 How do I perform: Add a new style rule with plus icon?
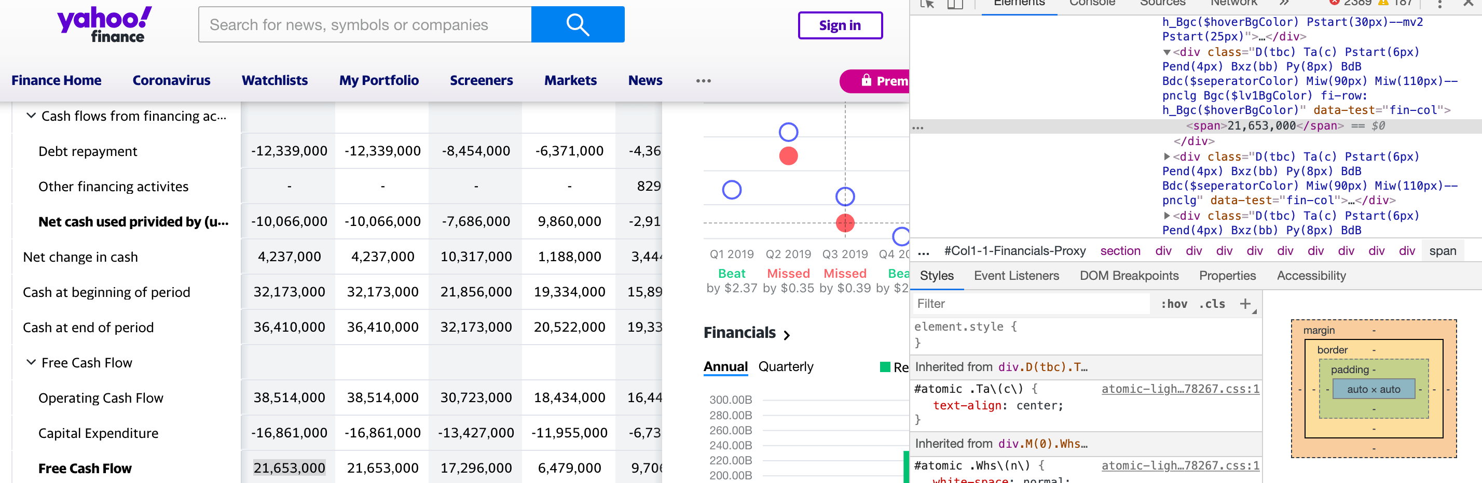[x=1245, y=304]
